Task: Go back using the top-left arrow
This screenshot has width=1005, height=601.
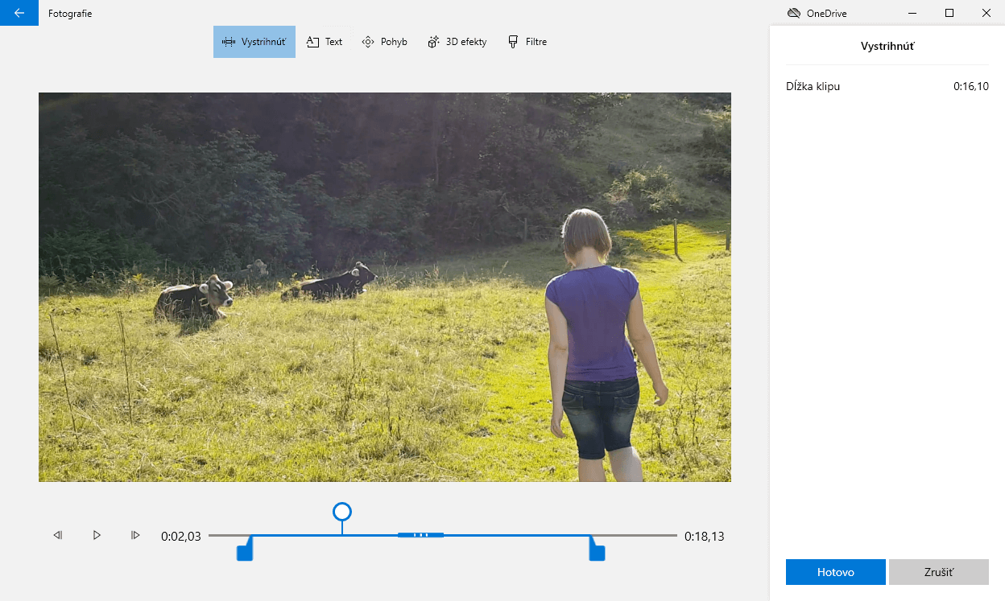Action: pyautogui.click(x=19, y=13)
